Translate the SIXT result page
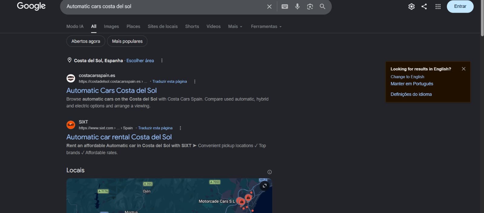 (x=155, y=128)
